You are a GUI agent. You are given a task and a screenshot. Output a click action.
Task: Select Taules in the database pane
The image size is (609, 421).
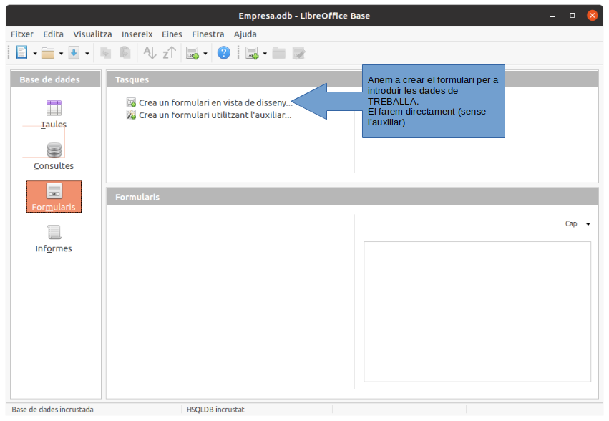(54, 115)
